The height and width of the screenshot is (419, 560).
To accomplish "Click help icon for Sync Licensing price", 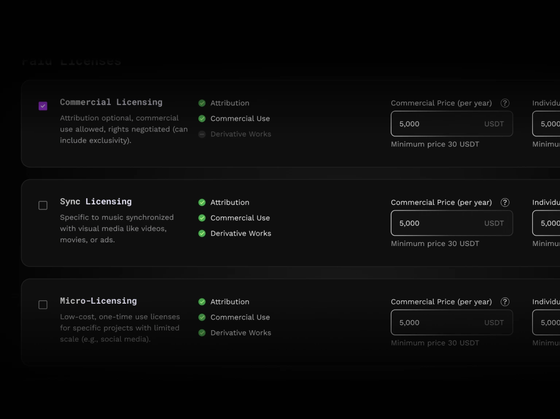I will click(x=505, y=203).
